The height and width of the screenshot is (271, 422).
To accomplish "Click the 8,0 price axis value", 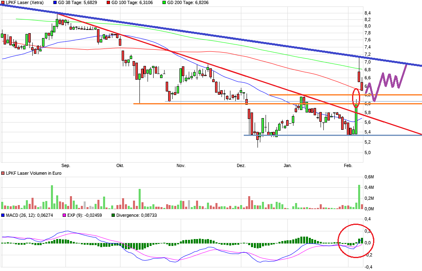I will (368, 26).
